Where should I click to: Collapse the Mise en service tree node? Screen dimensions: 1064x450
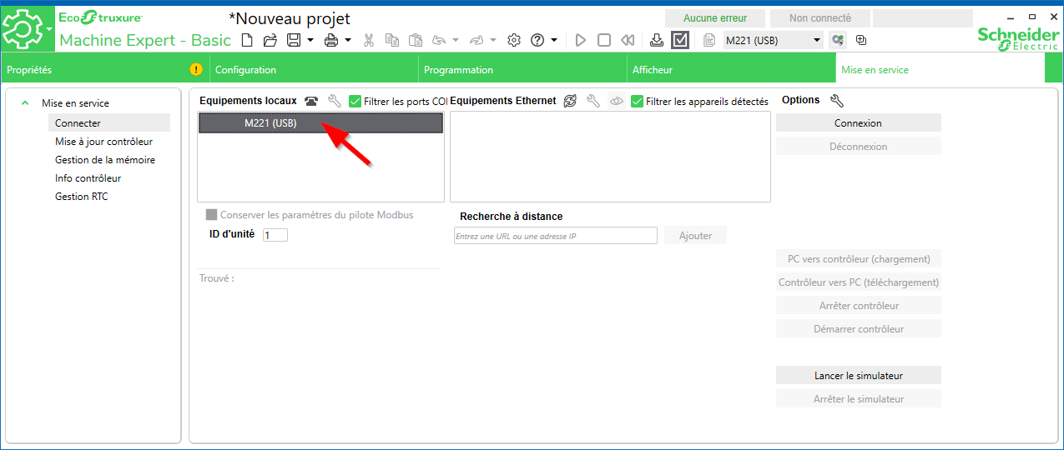[25, 103]
